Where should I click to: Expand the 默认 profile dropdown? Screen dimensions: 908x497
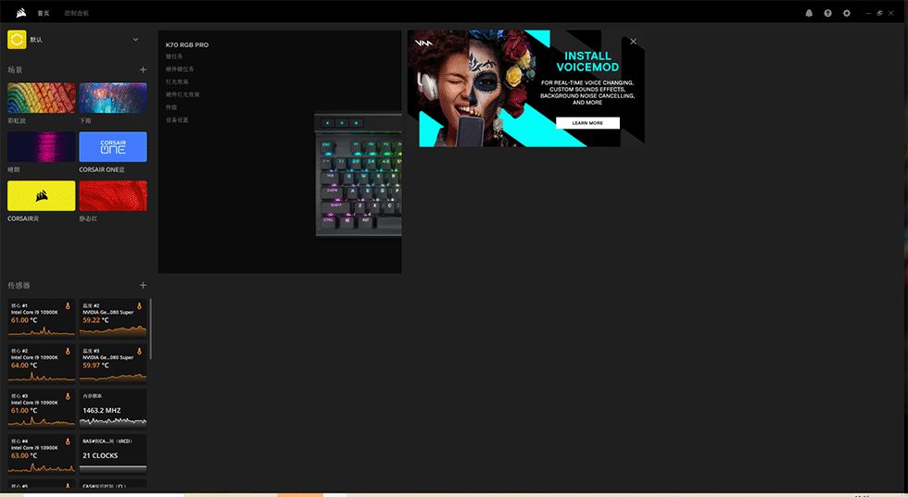click(135, 40)
